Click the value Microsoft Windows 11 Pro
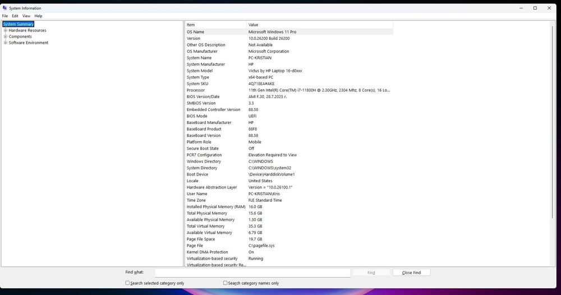Screen dimensions: 561x295 click(272, 32)
